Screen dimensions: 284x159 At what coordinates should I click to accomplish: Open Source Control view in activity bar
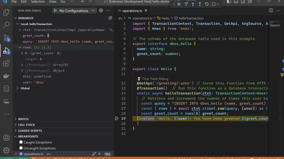(x=6, y=38)
